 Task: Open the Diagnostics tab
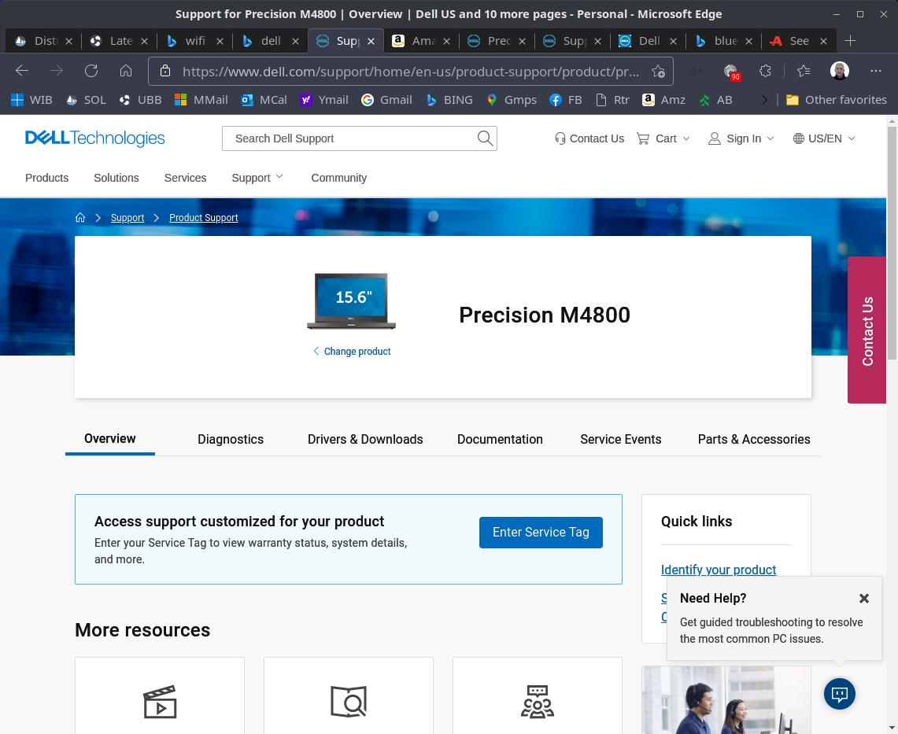tap(231, 439)
